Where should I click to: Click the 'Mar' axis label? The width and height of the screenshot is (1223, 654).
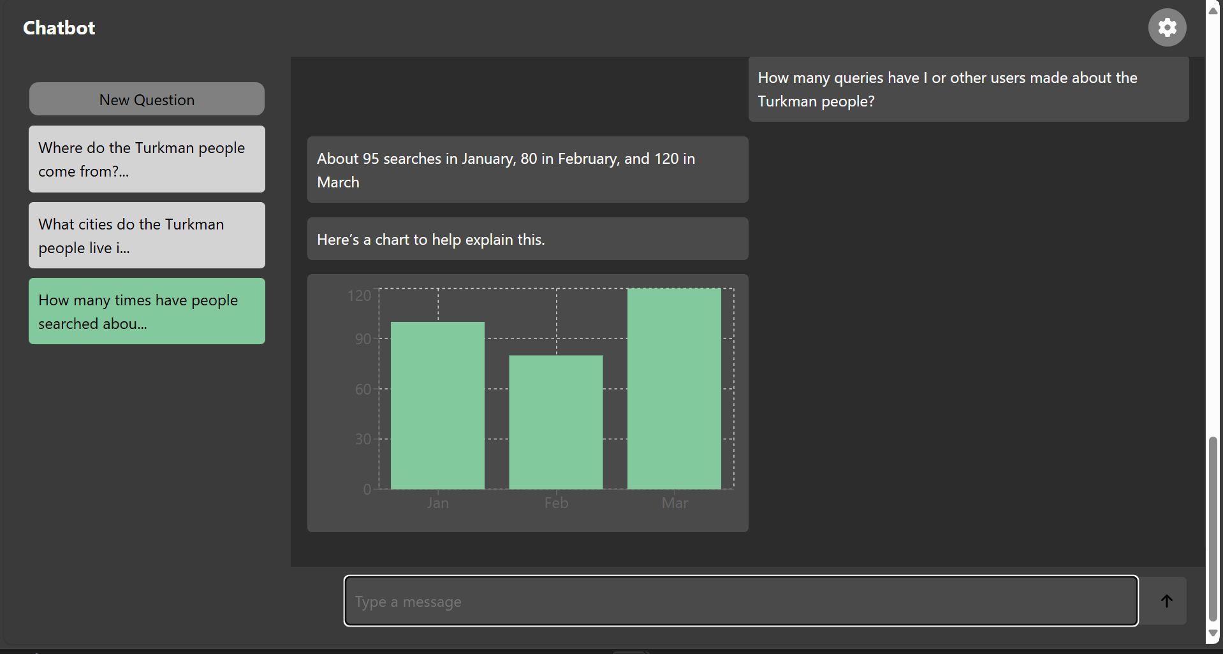tap(675, 503)
